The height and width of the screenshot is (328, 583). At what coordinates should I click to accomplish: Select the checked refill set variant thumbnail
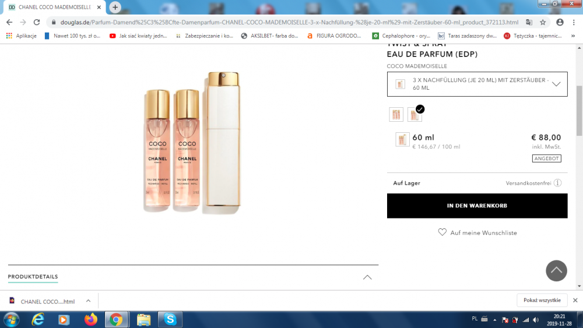(x=415, y=115)
